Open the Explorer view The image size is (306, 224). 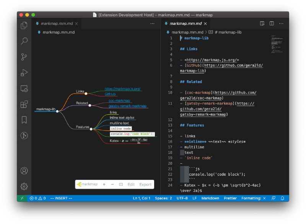[x=24, y=25]
